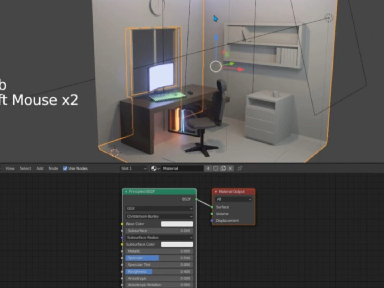Click the BSDF output socket
The width and height of the screenshot is (384, 288).
[x=197, y=199]
